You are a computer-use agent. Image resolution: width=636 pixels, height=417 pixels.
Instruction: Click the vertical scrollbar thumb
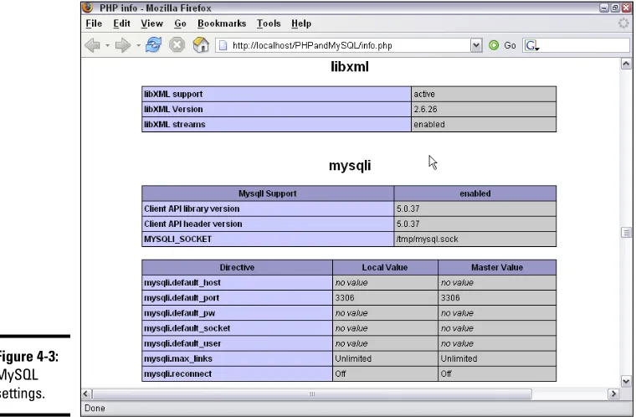pos(626,233)
